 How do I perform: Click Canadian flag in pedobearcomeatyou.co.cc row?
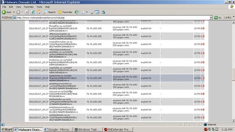click(x=203, y=110)
